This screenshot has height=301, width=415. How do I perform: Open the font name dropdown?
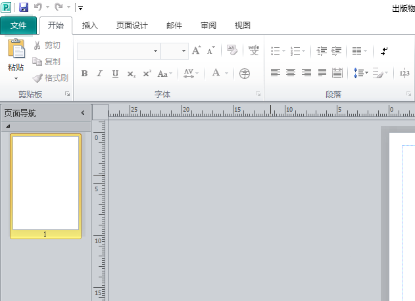click(155, 51)
